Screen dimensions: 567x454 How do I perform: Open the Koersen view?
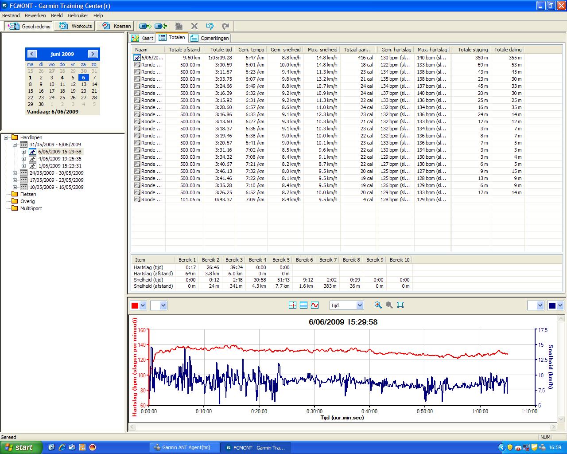tap(117, 26)
